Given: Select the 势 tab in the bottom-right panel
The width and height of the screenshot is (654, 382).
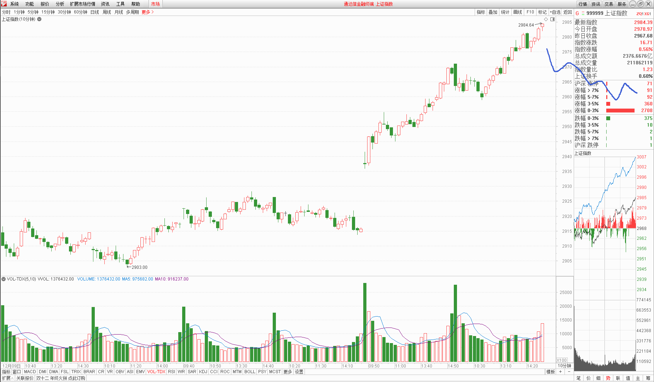Looking at the screenshot, I should [x=608, y=378].
